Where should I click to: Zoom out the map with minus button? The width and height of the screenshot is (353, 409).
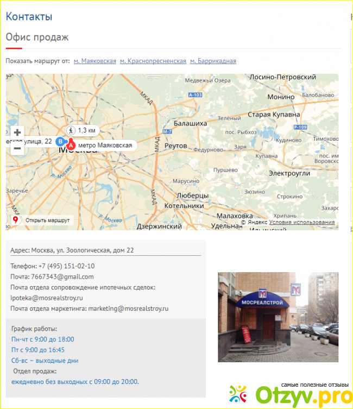coord(17,149)
